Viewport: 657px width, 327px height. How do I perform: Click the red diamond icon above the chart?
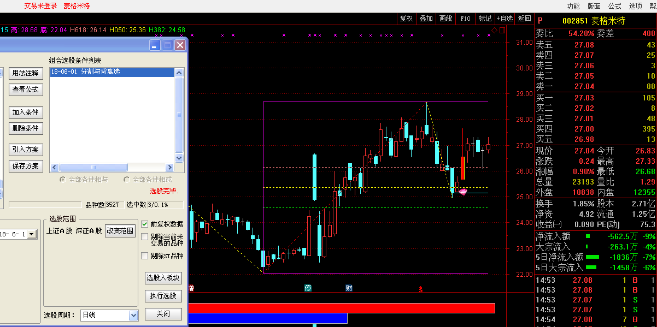[x=494, y=29]
